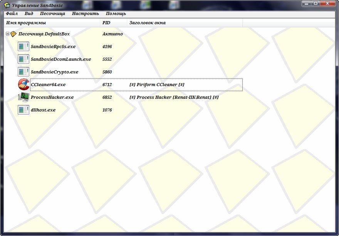This screenshot has width=339, height=236.
Task: Click the Активно status text
Action: 112,34
